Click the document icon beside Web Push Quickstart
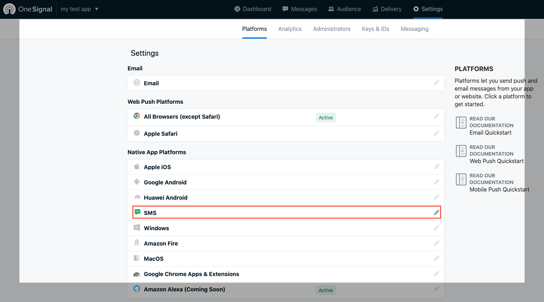Viewport: 544px width, 302px height. (x=461, y=151)
